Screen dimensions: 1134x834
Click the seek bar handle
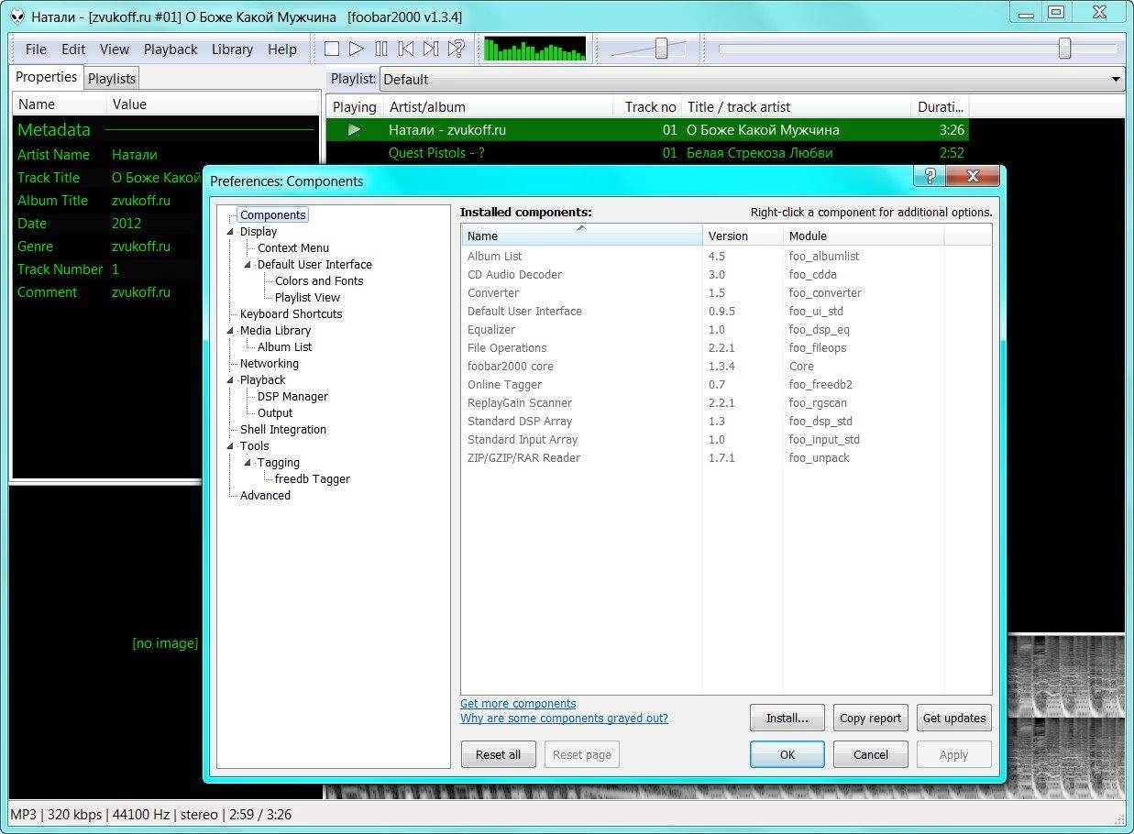(1064, 49)
